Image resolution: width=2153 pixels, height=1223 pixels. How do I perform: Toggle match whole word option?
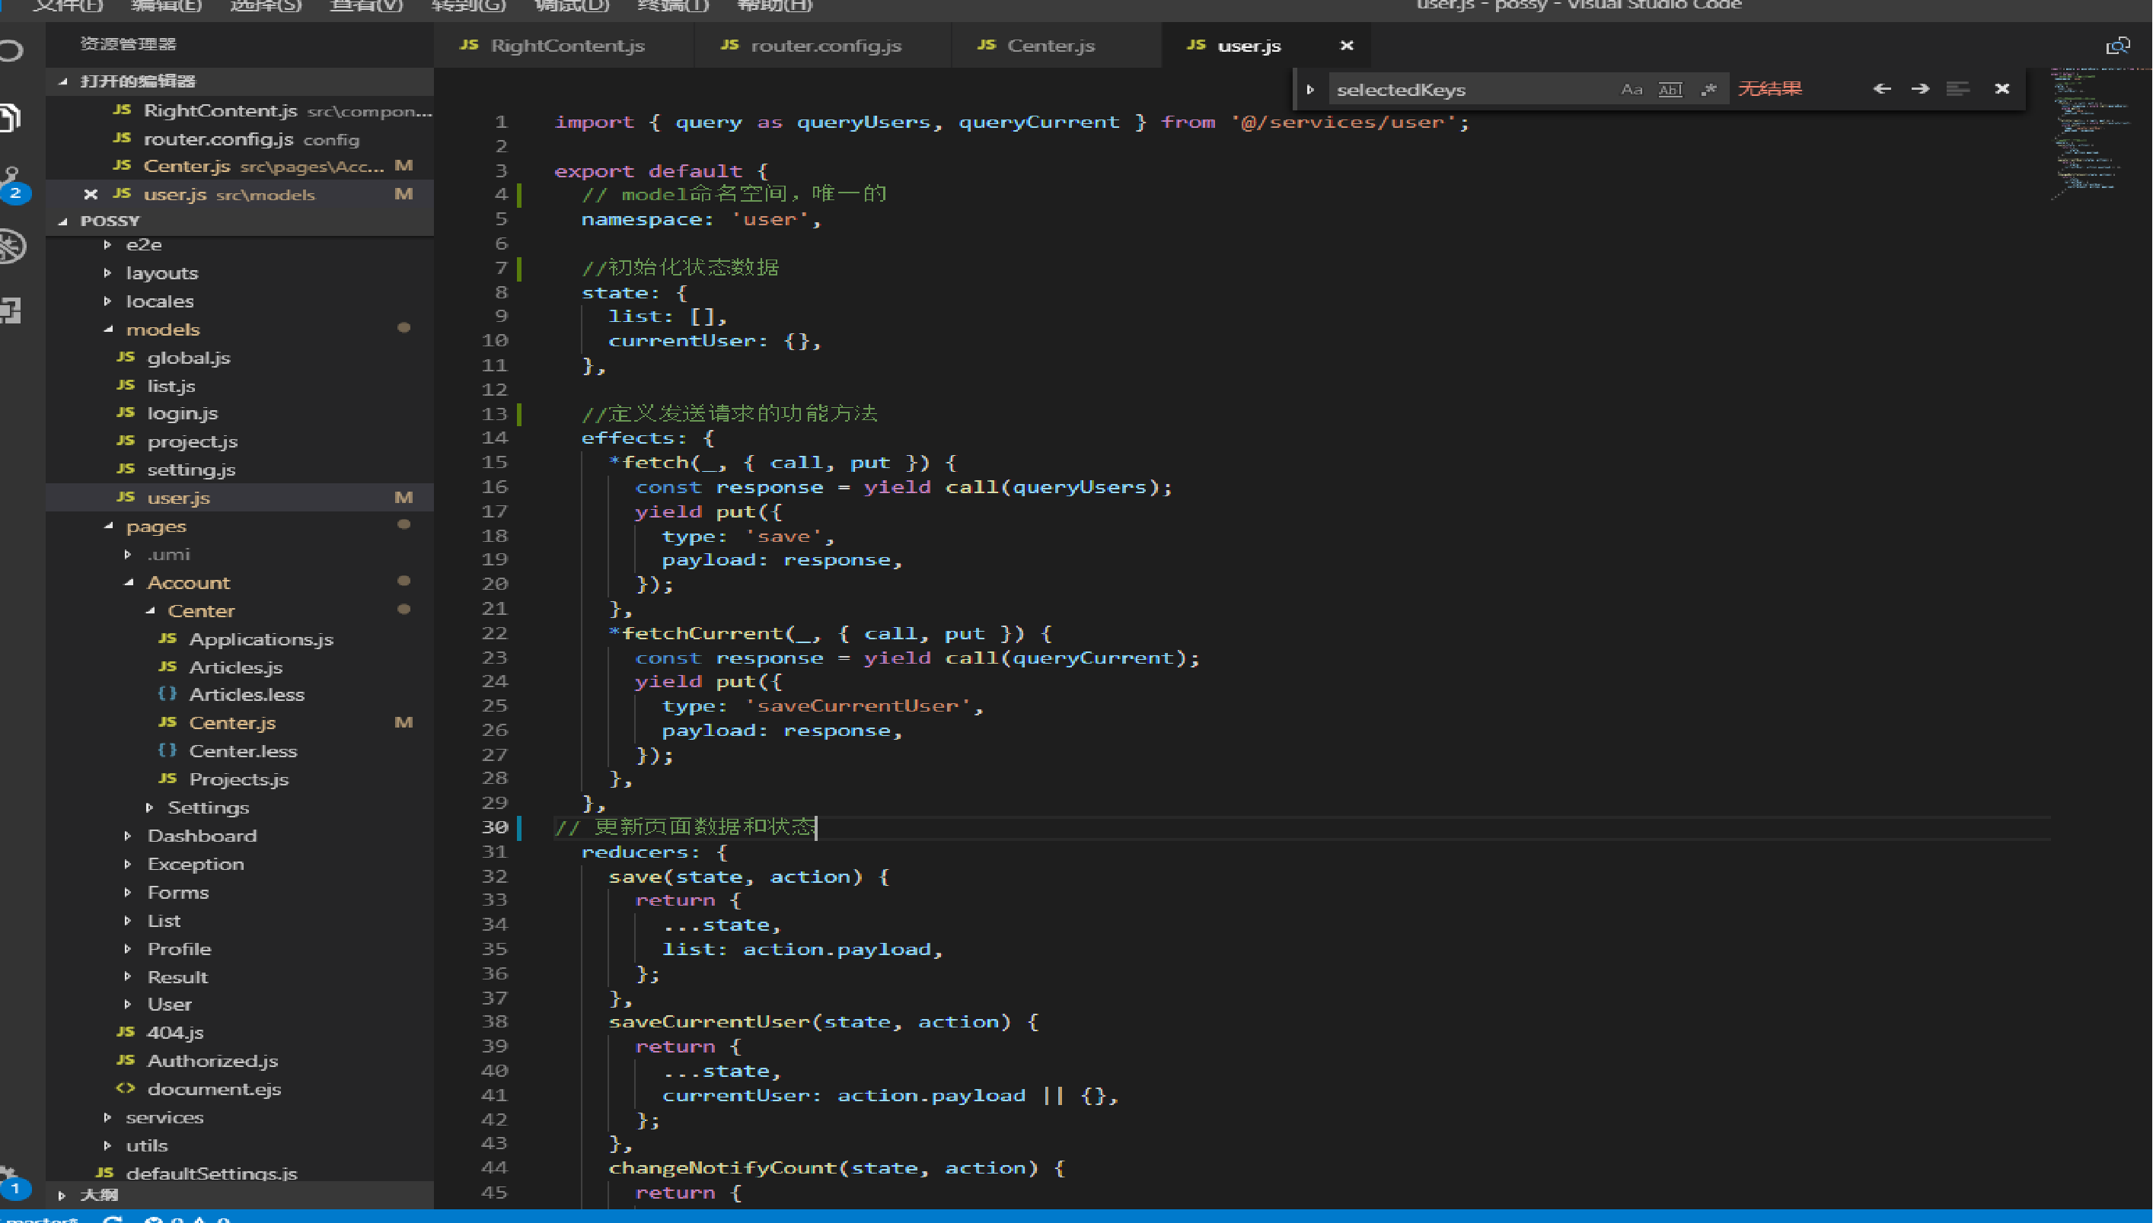1670,89
